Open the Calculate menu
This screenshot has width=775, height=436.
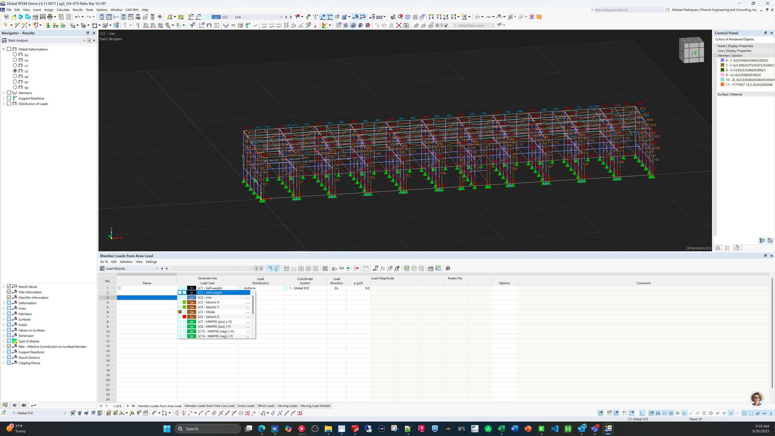click(63, 10)
